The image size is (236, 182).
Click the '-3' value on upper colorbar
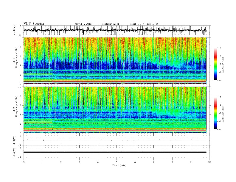220,48
